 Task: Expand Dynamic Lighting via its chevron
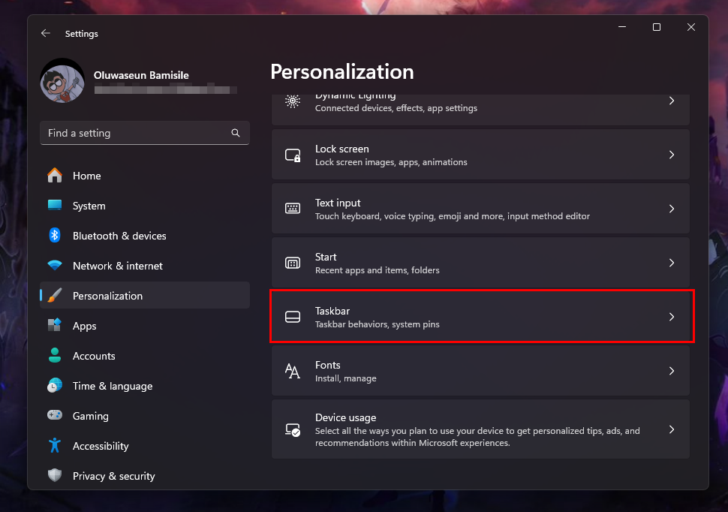[x=672, y=101]
